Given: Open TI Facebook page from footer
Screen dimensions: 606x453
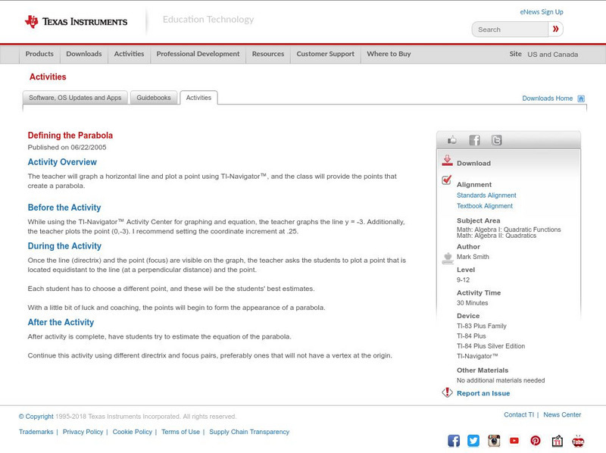Looking at the screenshot, I should (454, 441).
